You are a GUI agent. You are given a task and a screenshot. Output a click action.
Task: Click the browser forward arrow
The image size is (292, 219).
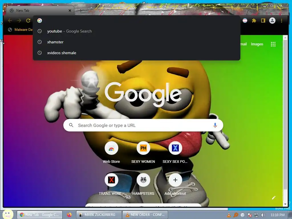tap(19, 21)
